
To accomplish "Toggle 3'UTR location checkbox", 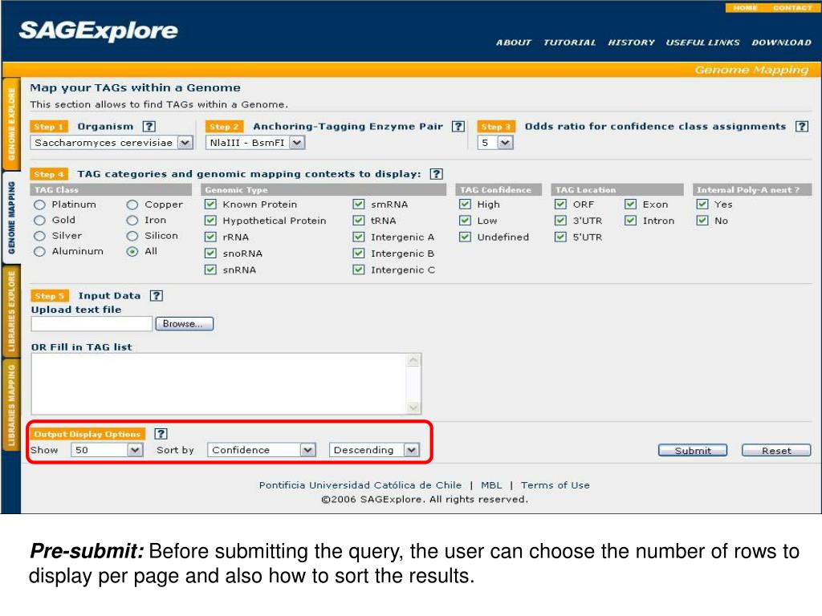I will [560, 221].
